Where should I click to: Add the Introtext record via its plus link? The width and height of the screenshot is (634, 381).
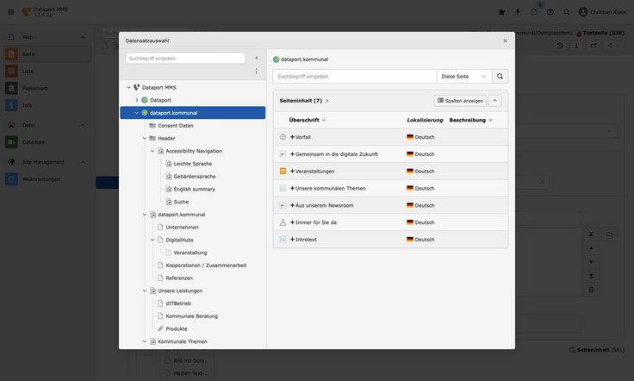pos(292,239)
